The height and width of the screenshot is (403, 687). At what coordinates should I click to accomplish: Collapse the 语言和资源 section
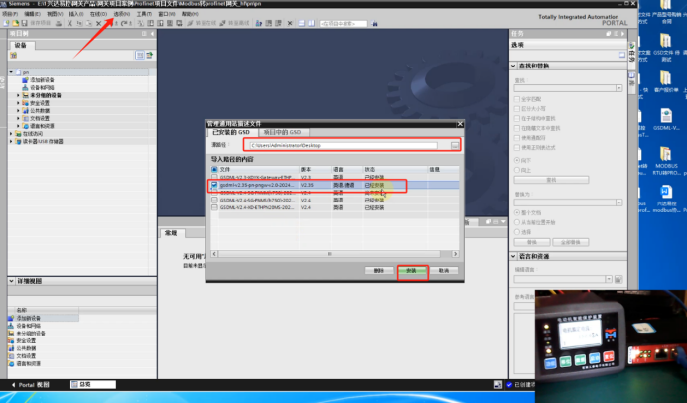click(x=513, y=256)
